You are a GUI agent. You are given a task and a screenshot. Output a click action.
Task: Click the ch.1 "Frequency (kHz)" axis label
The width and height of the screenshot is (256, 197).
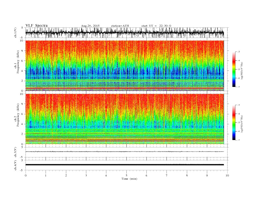coord(18,62)
